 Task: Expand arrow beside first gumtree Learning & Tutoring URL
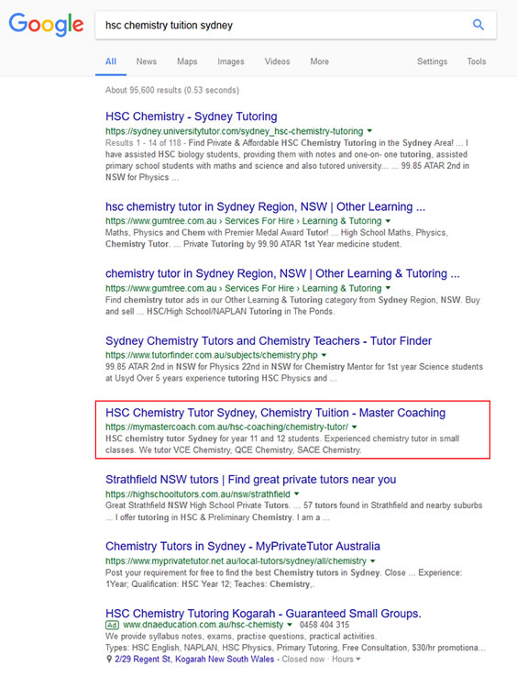(x=388, y=221)
